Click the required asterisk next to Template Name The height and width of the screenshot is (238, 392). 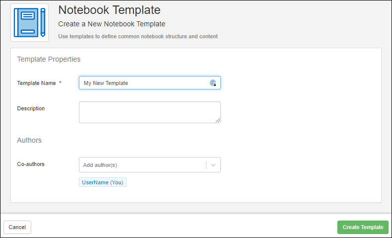click(x=60, y=83)
